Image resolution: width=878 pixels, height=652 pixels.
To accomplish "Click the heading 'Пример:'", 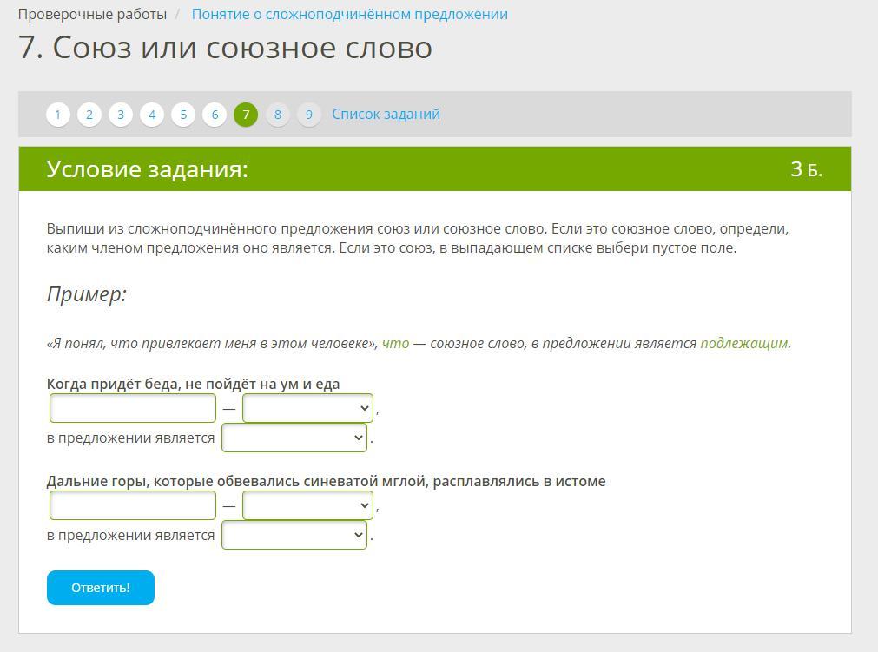I will (87, 294).
